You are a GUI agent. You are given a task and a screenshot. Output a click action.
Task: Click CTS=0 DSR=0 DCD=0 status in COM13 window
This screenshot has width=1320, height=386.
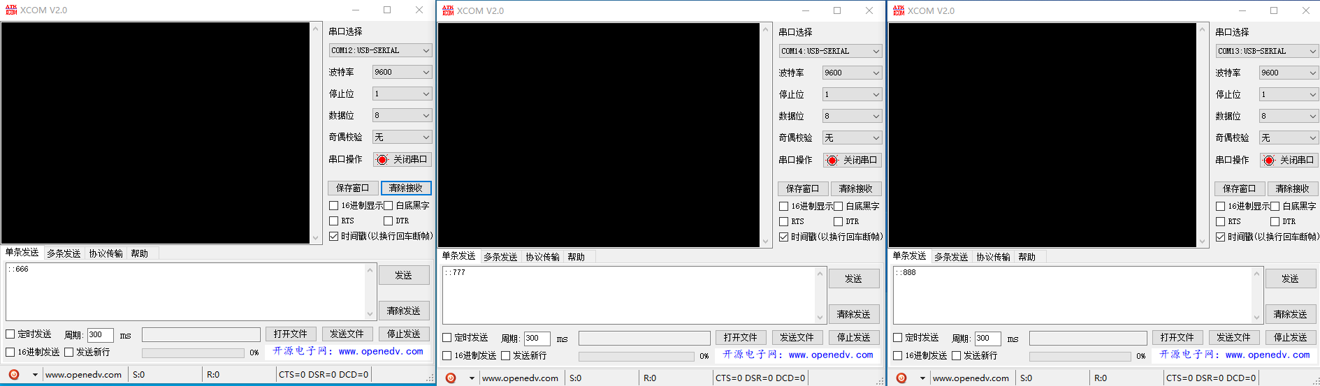click(x=1210, y=378)
